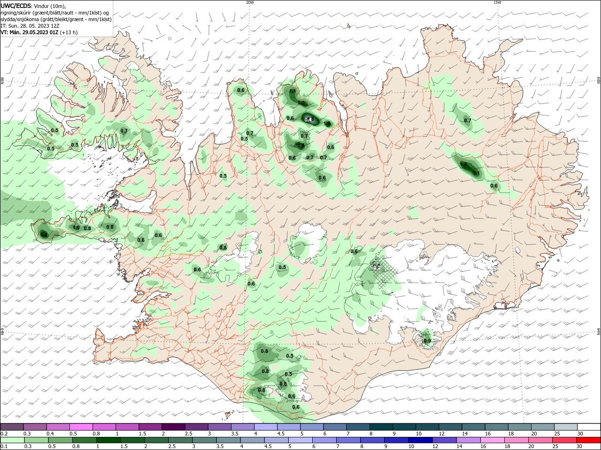Click the 'VT: Mán. 29.05.2023 01Z' valid time
The width and height of the screenshot is (601, 450).
29,32
